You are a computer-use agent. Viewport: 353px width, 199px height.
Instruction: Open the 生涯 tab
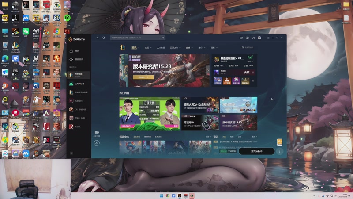[x=146, y=48]
